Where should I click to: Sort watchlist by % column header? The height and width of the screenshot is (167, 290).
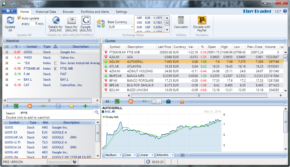tap(16, 47)
